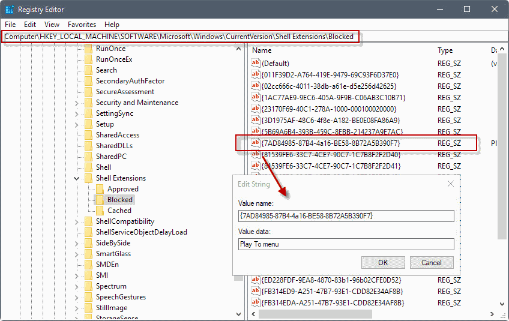Image resolution: width=509 pixels, height=321 pixels.
Task: Click the RunOnce folder icon
Action: (x=88, y=49)
